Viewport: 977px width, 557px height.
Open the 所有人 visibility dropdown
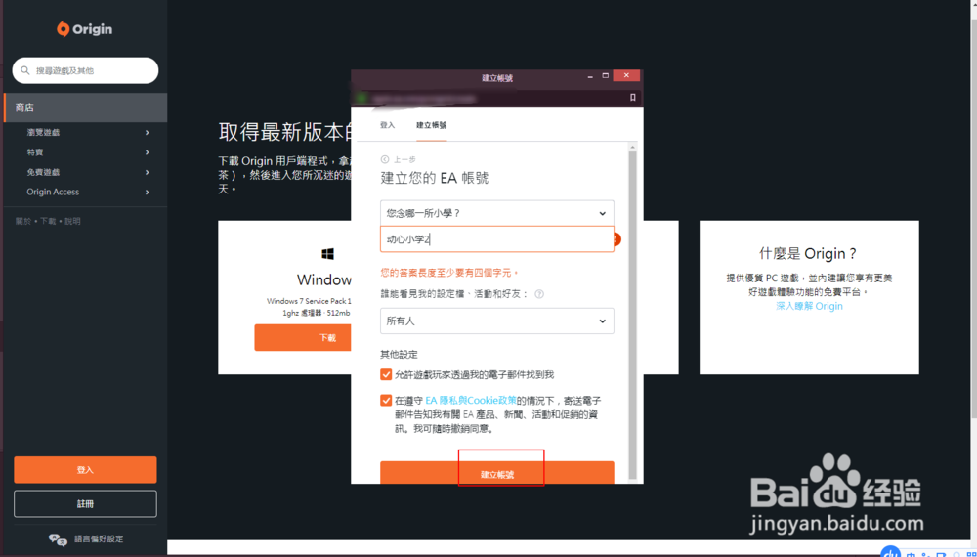[497, 321]
